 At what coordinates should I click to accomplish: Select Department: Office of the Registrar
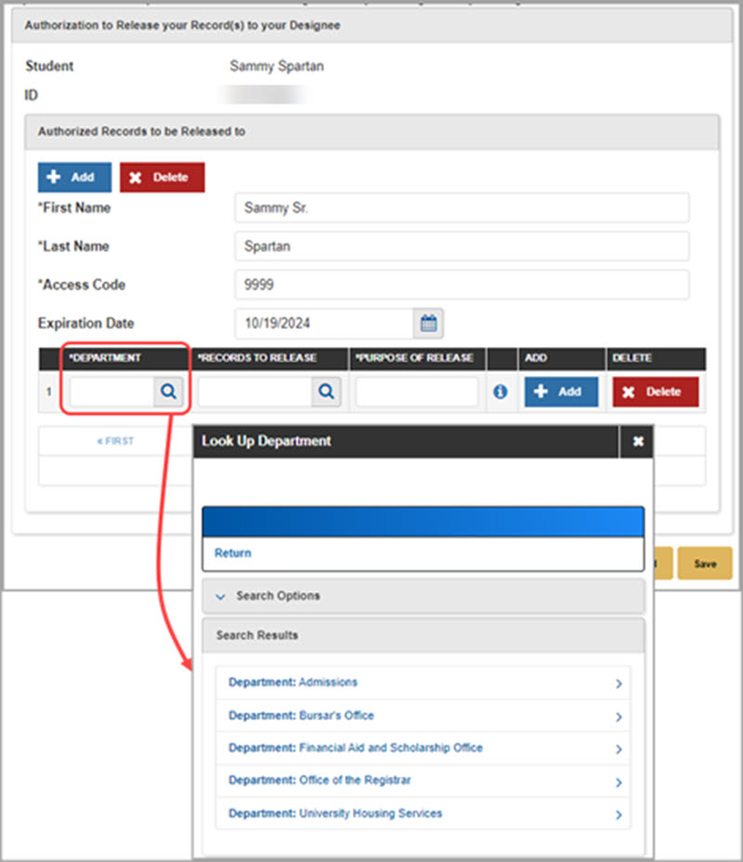pos(320,779)
